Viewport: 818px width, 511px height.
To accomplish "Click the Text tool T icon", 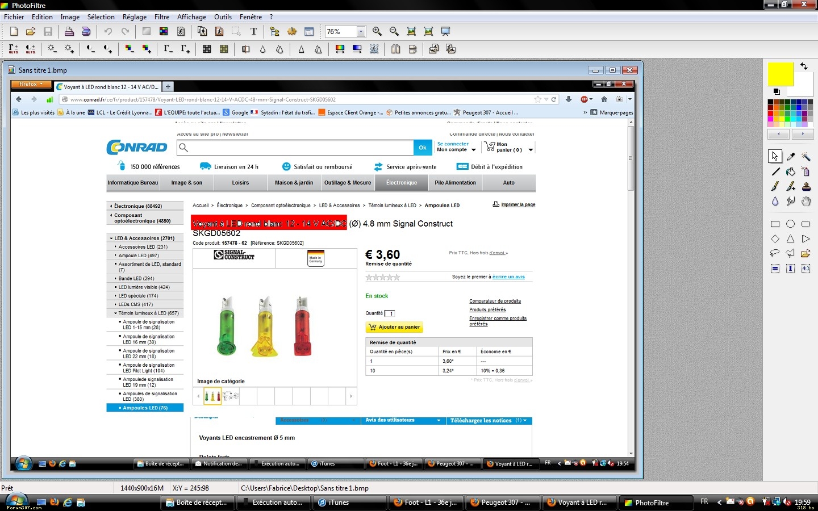I will point(253,32).
